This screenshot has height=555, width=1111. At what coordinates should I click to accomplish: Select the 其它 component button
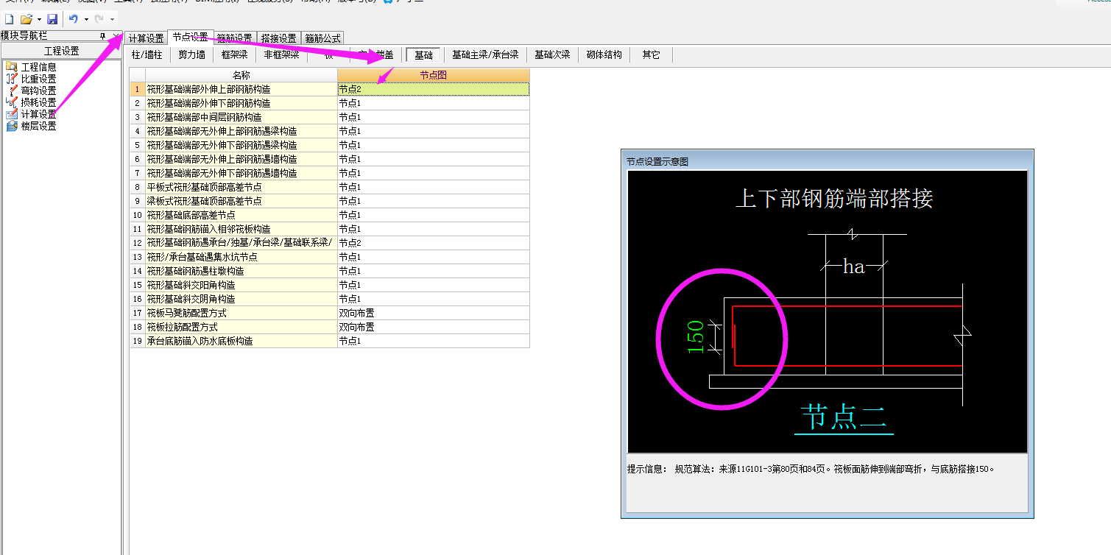click(x=651, y=54)
